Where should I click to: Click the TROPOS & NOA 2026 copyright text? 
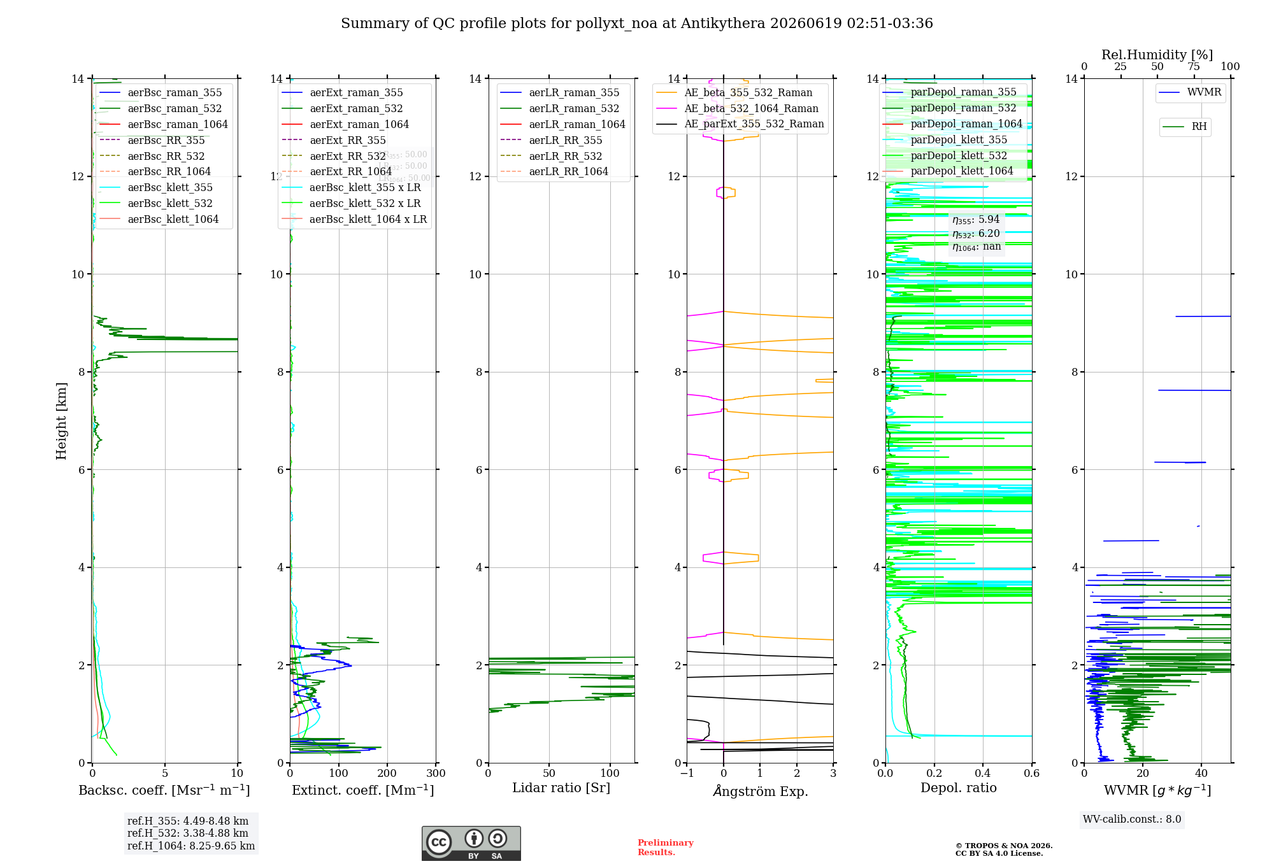[x=1004, y=849]
